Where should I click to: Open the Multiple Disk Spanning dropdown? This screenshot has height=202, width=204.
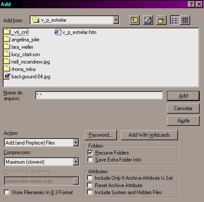[76, 181]
